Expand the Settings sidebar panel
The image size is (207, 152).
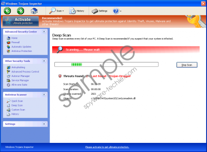tap(44, 124)
